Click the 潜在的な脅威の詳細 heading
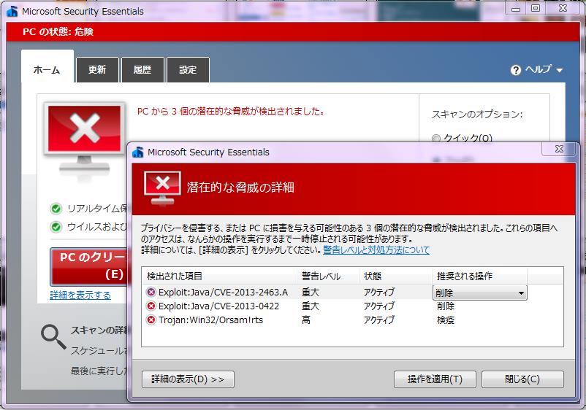 click(240, 187)
